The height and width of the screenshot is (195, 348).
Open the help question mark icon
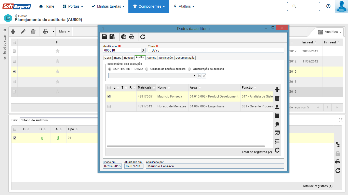coord(328,6)
